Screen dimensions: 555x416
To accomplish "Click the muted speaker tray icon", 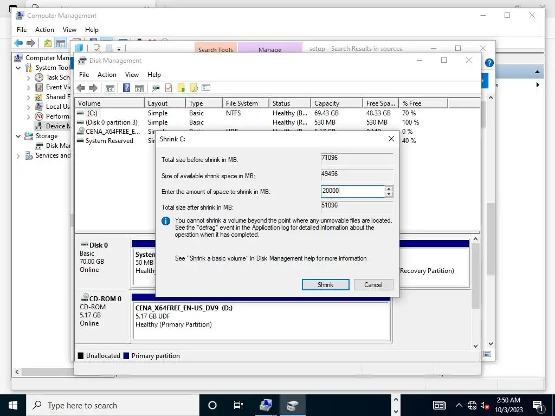I will pyautogui.click(x=485, y=405).
